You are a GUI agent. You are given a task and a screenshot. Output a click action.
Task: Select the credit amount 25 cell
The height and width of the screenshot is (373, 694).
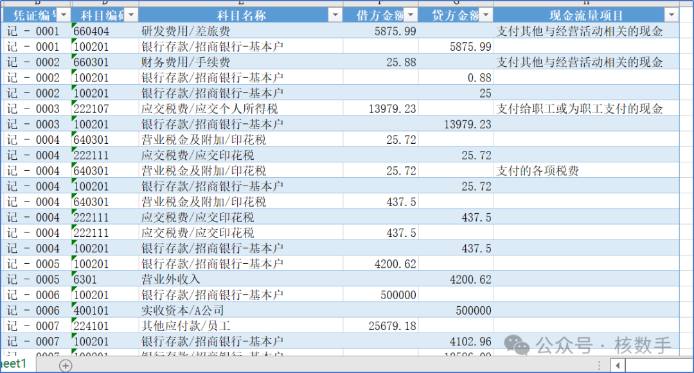(x=456, y=93)
